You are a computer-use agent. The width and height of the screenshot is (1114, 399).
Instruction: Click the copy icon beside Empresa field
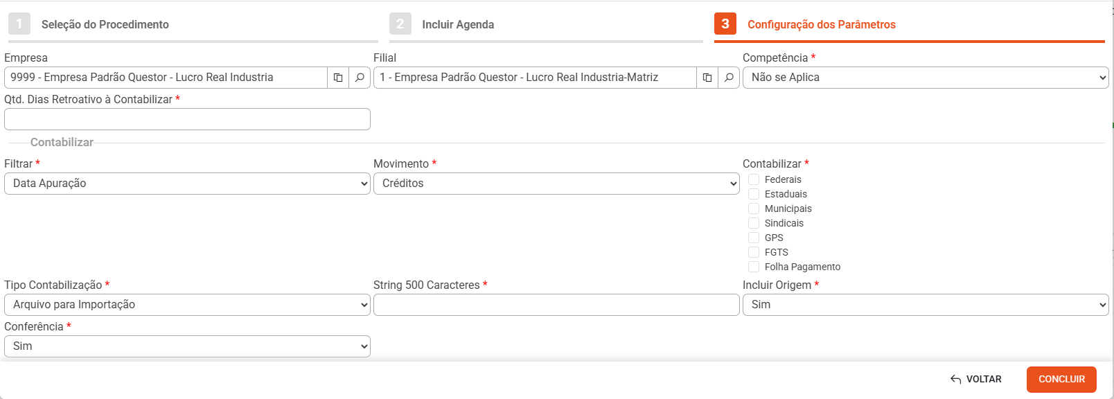coord(338,78)
